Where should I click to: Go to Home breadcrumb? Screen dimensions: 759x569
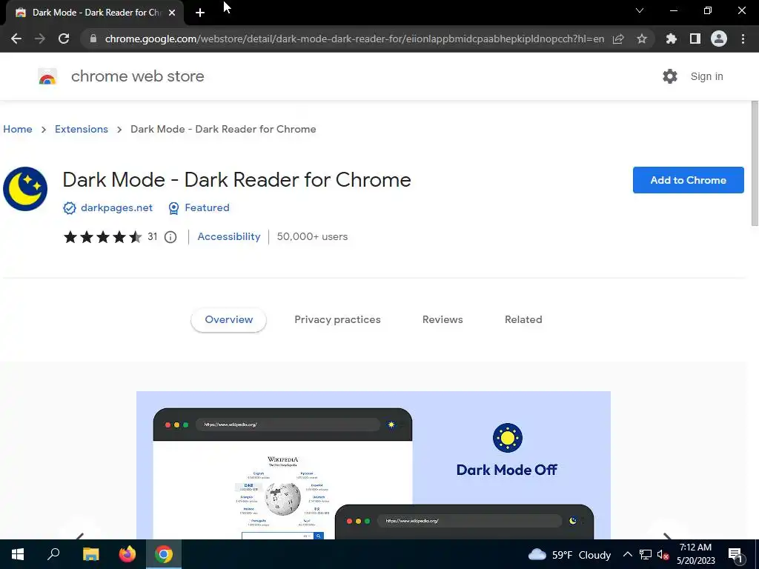(18, 129)
